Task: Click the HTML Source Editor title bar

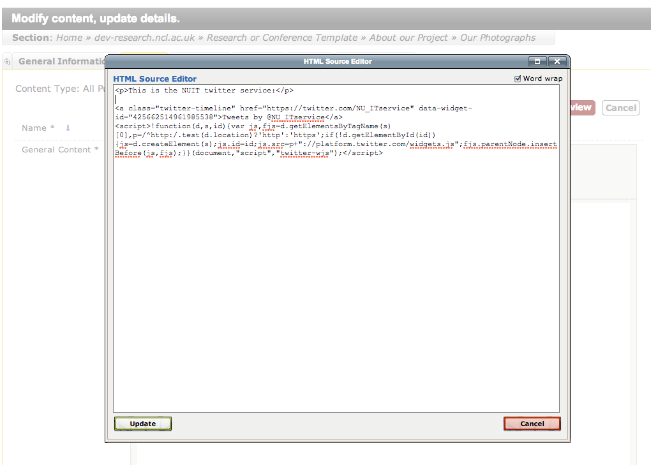Action: click(337, 61)
